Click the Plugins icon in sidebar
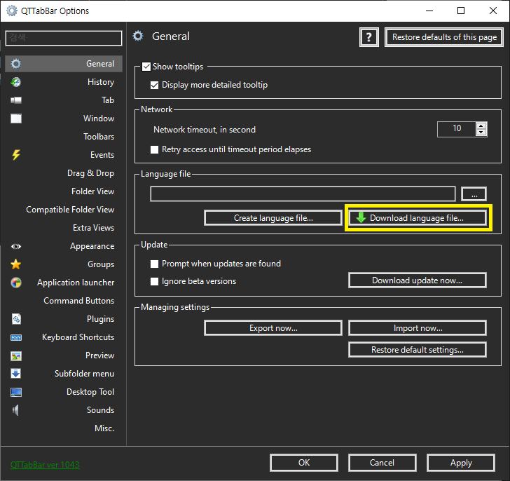 pyautogui.click(x=16, y=319)
